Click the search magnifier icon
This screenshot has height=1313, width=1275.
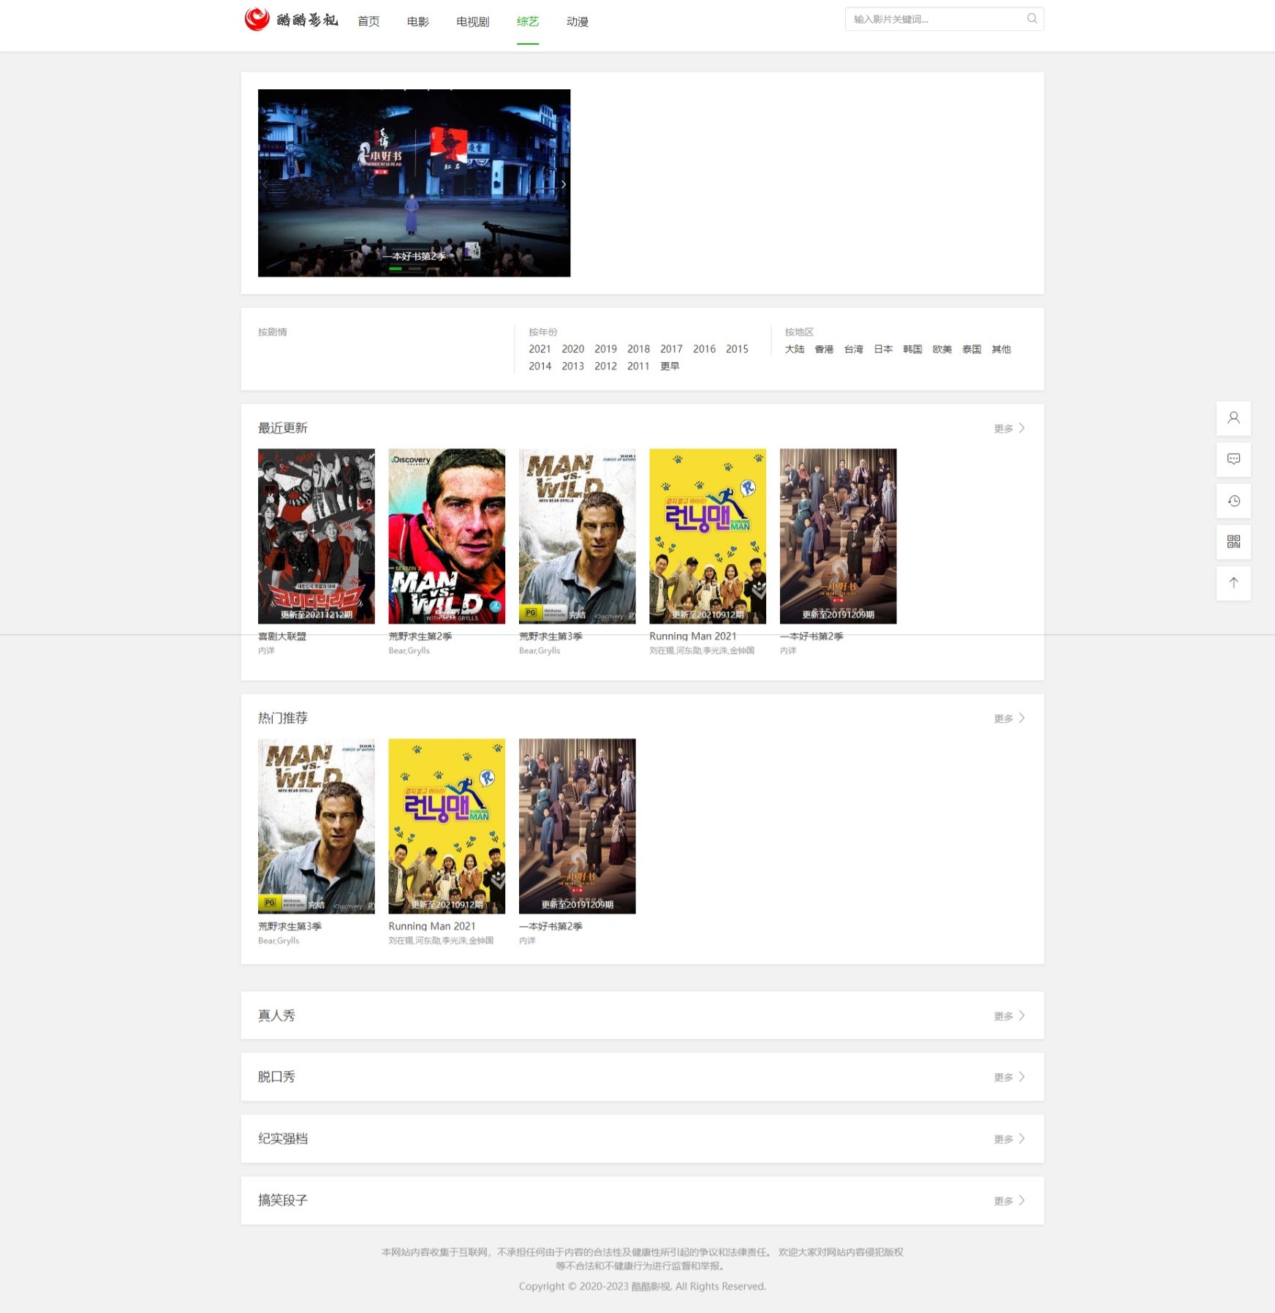[x=1032, y=19]
